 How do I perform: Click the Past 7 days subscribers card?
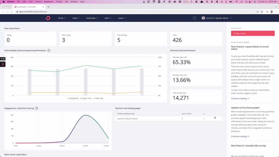pyautogui.click(x=86, y=39)
